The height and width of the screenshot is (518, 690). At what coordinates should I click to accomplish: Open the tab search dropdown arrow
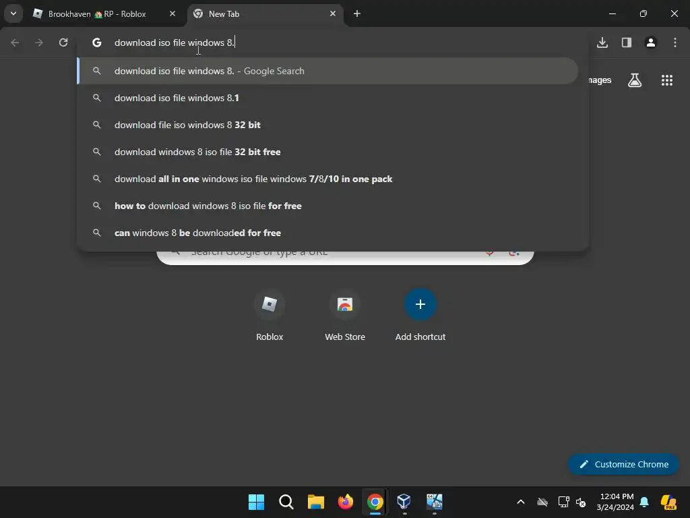click(x=13, y=13)
